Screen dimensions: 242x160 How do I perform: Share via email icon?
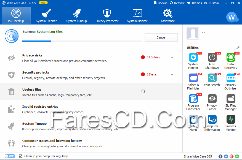pyautogui.click(x=237, y=156)
